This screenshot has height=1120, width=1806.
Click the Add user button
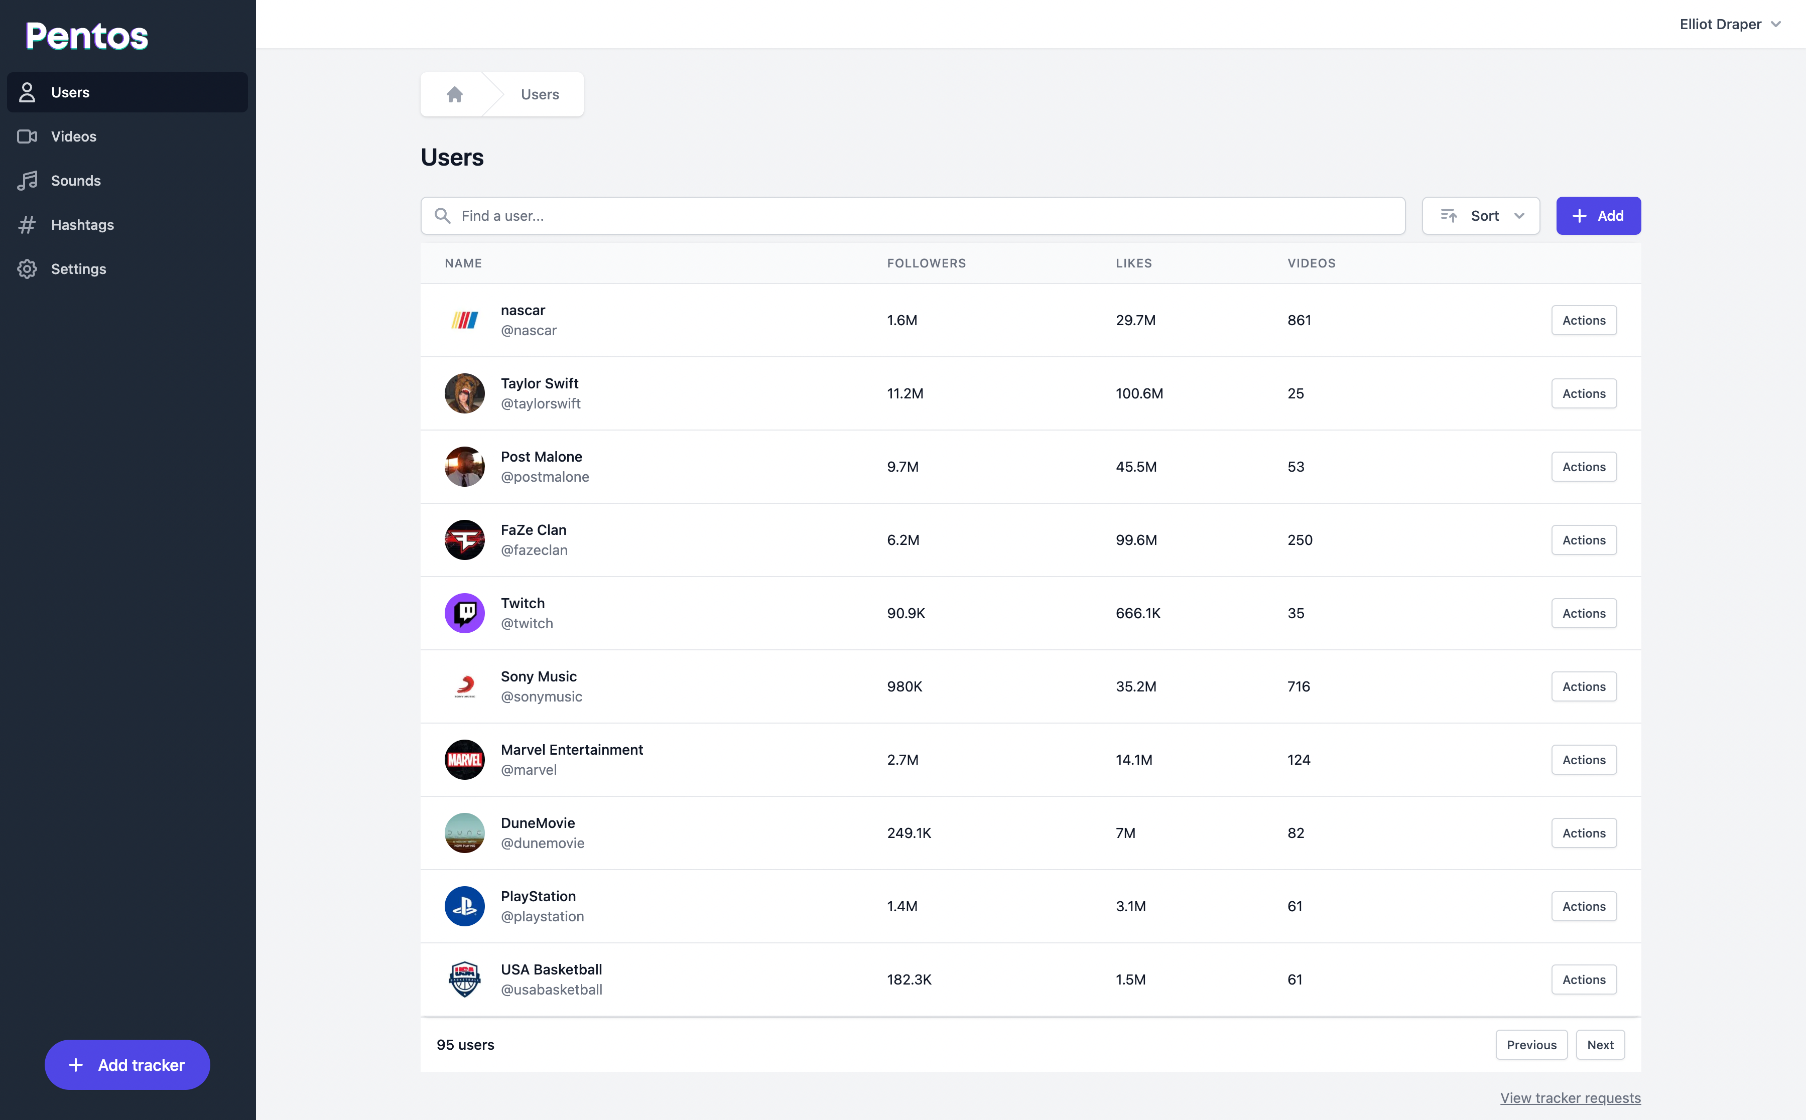1598,216
